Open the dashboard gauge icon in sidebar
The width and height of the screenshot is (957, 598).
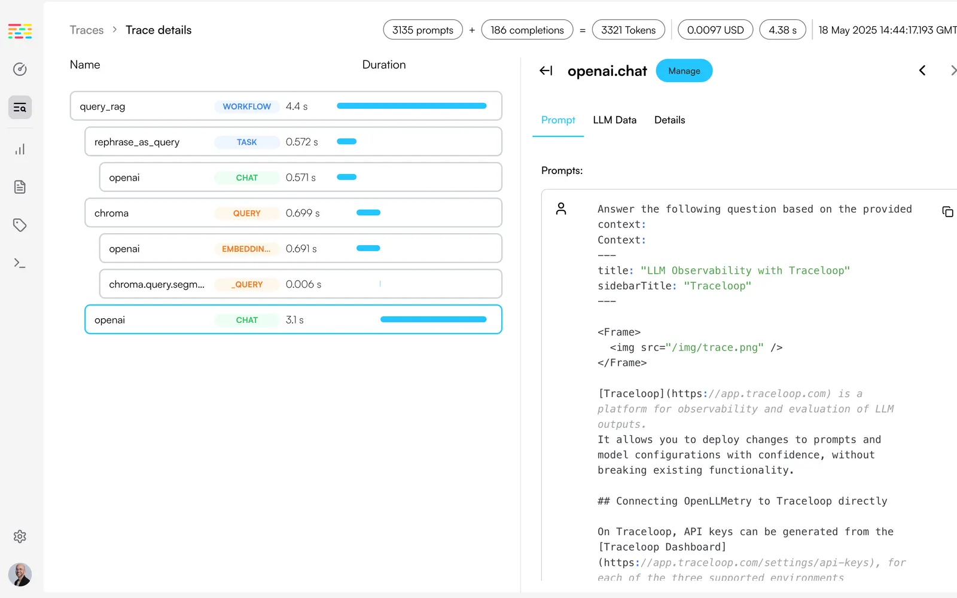20,69
